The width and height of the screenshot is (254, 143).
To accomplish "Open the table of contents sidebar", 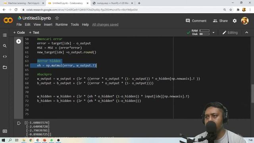I will pyautogui.click(x=5, y=35).
